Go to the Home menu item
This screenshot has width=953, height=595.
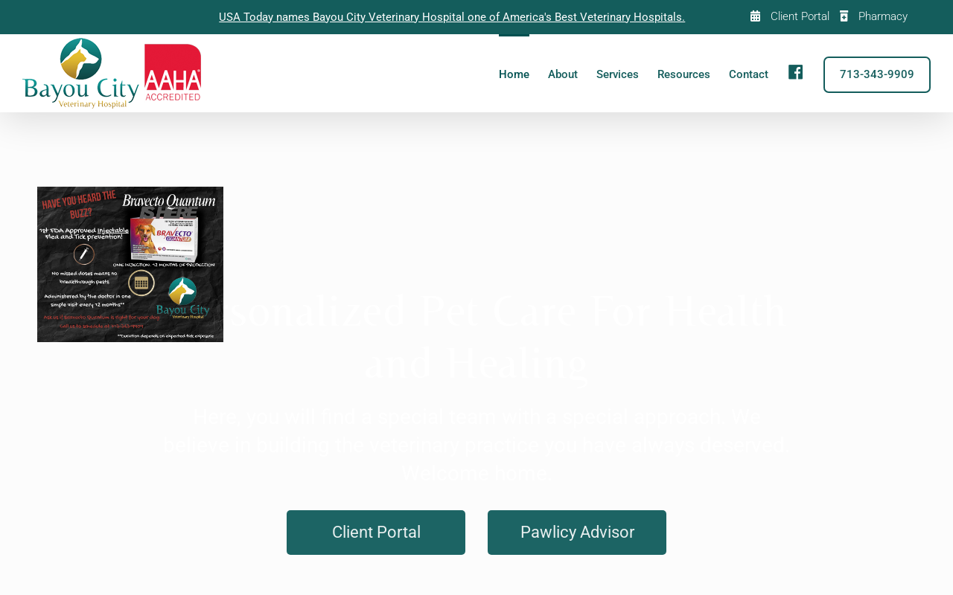pyautogui.click(x=514, y=74)
